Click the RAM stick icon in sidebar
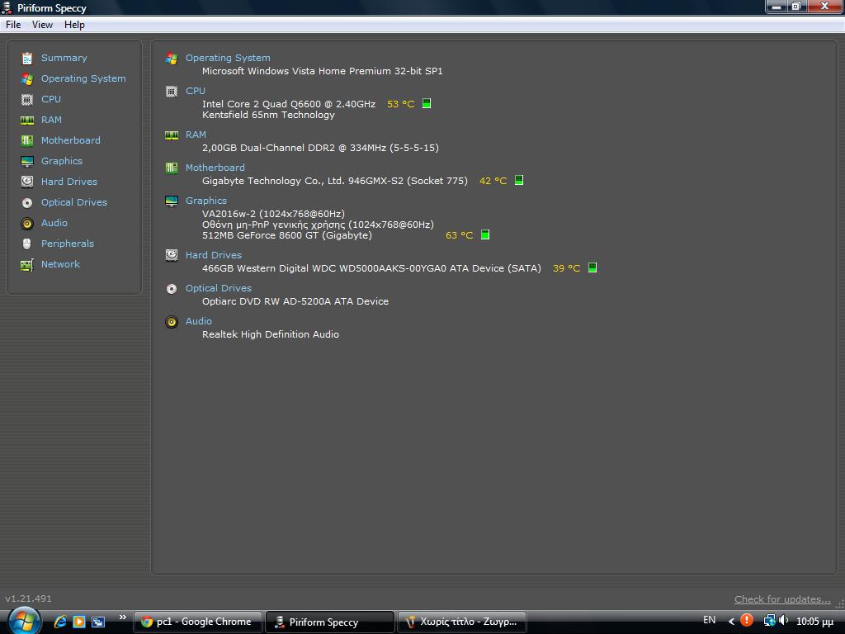This screenshot has width=845, height=634. tap(27, 120)
